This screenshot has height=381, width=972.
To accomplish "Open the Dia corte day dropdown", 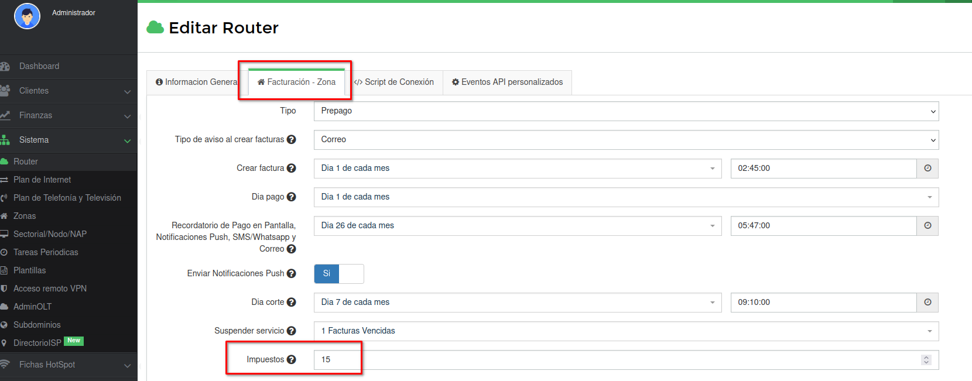I will click(x=517, y=303).
